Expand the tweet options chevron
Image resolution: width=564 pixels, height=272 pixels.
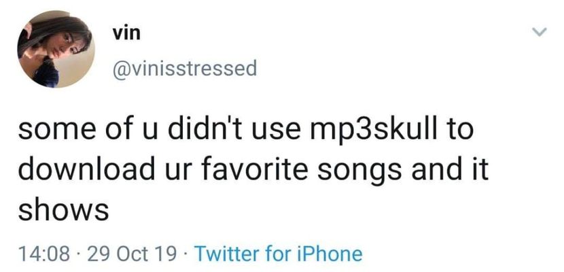[540, 33]
